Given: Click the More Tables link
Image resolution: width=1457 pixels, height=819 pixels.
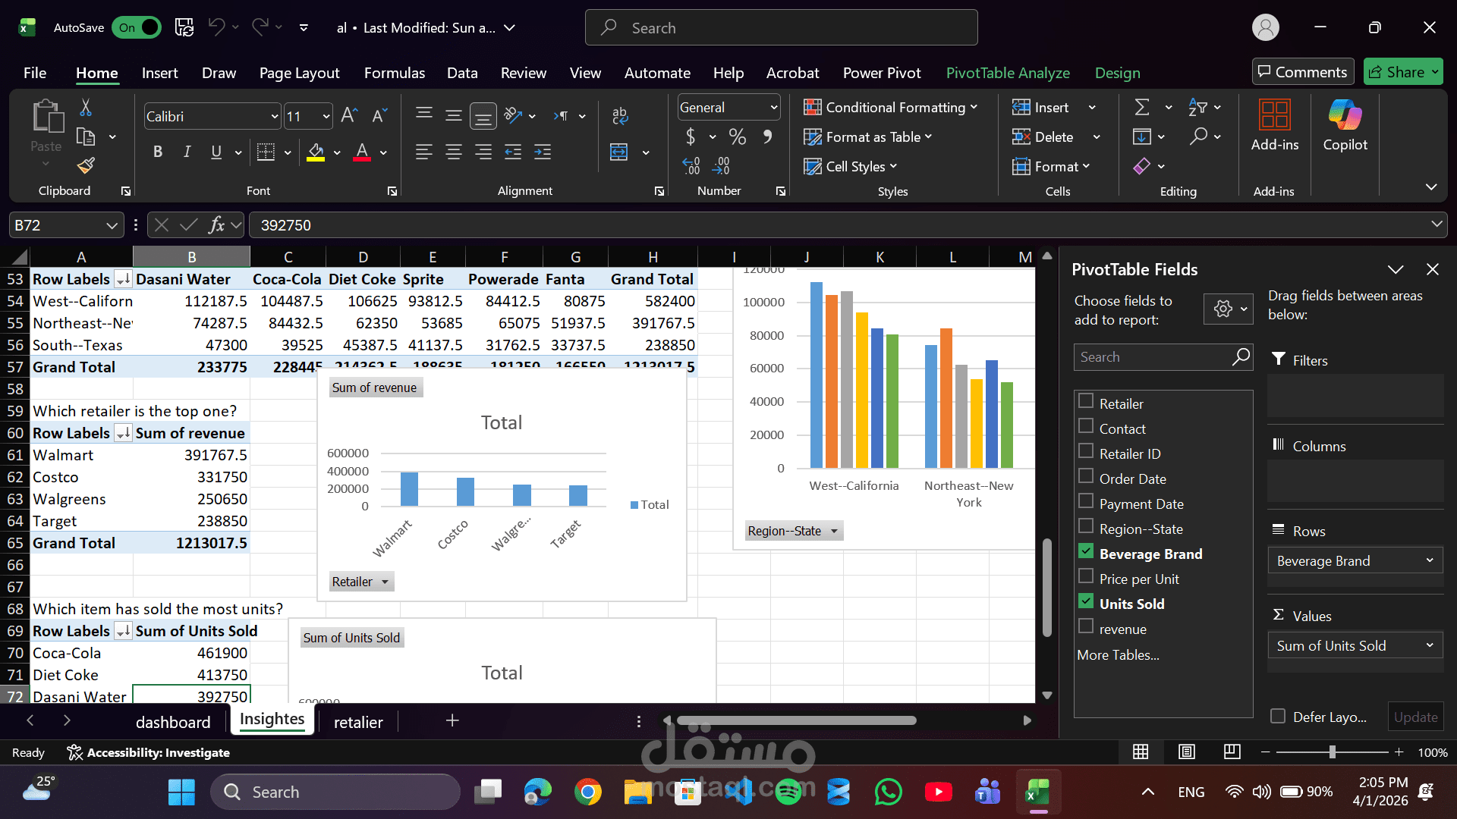Looking at the screenshot, I should click(1118, 654).
